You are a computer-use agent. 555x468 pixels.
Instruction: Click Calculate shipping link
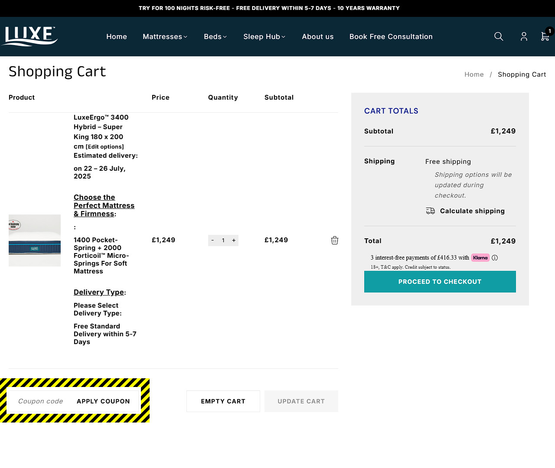click(x=472, y=211)
